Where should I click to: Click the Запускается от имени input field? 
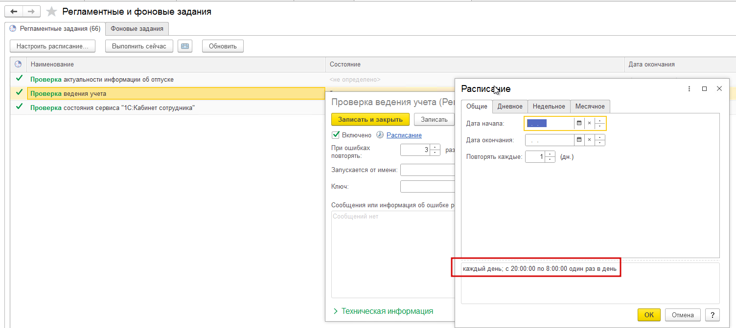(428, 170)
